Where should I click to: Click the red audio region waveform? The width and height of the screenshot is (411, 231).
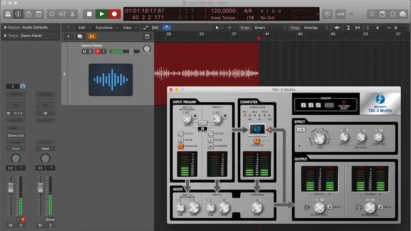coord(207,74)
